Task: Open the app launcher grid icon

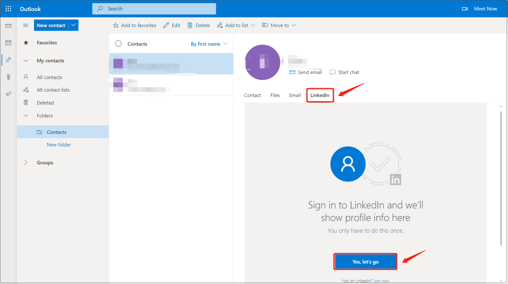Action: point(9,9)
